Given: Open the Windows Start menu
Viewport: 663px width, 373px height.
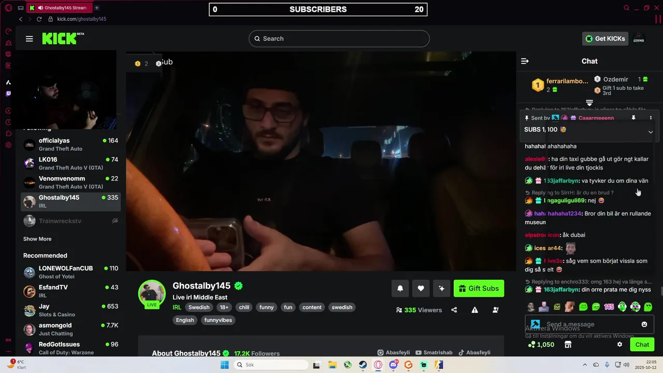Looking at the screenshot, I should click(x=224, y=365).
